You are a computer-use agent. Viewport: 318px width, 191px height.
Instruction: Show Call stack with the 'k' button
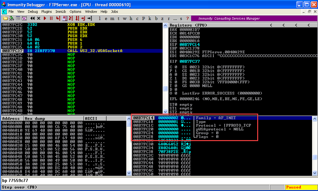150,19
